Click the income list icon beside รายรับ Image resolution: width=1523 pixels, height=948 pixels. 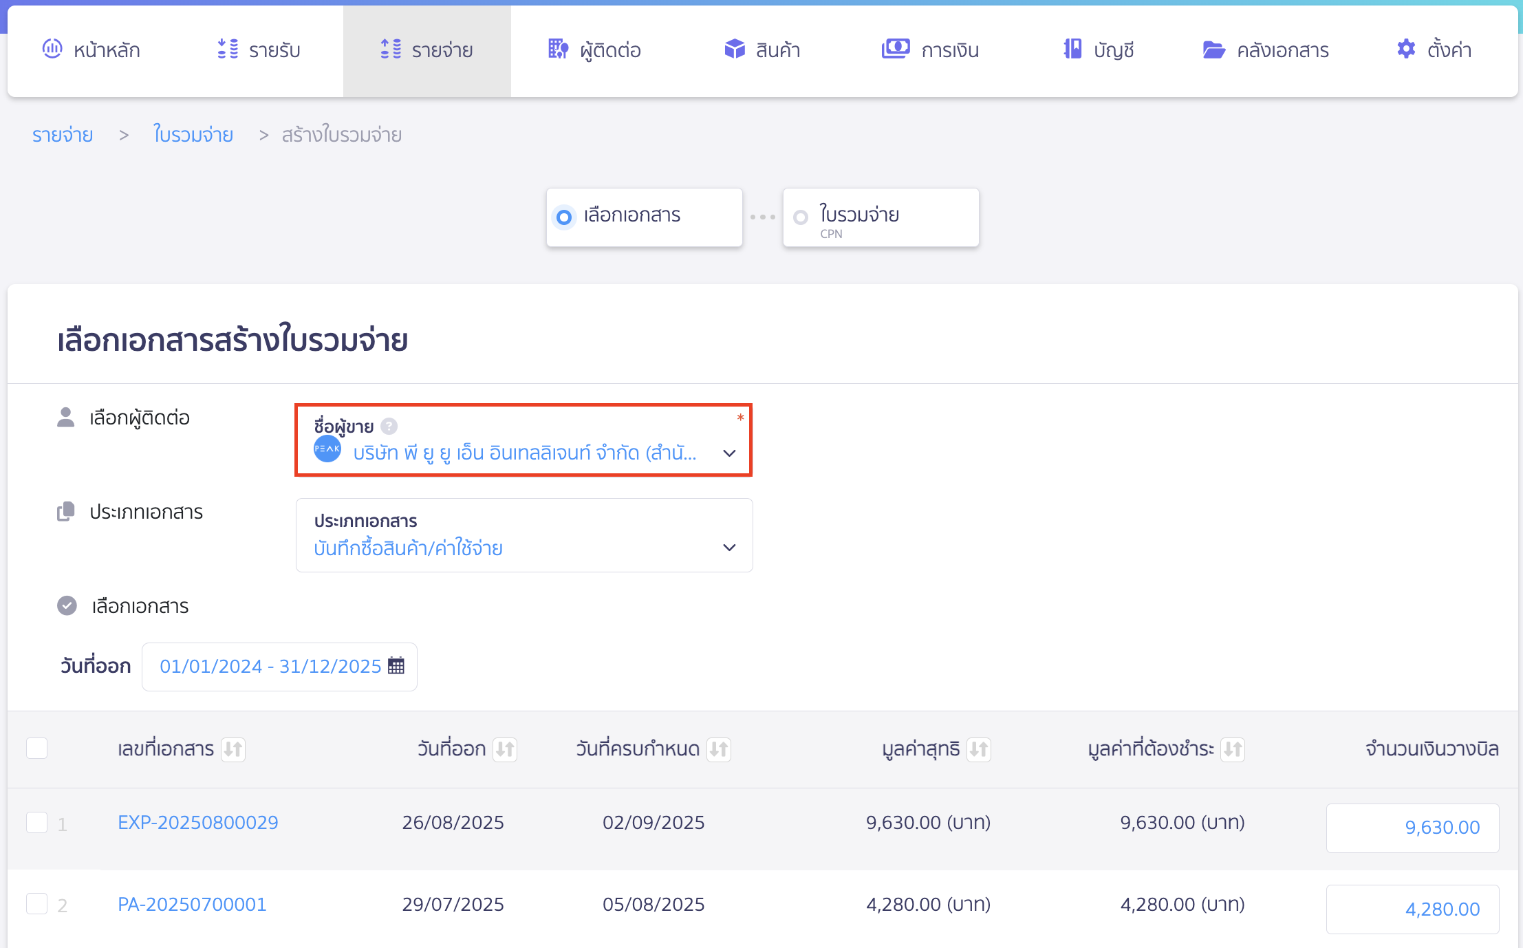228,49
